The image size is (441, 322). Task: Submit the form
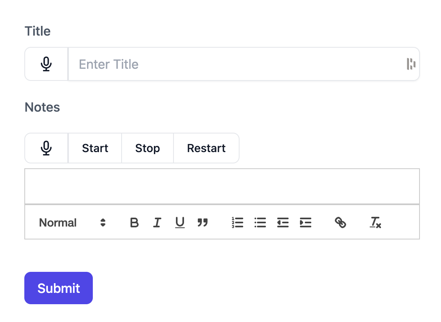pyautogui.click(x=59, y=288)
